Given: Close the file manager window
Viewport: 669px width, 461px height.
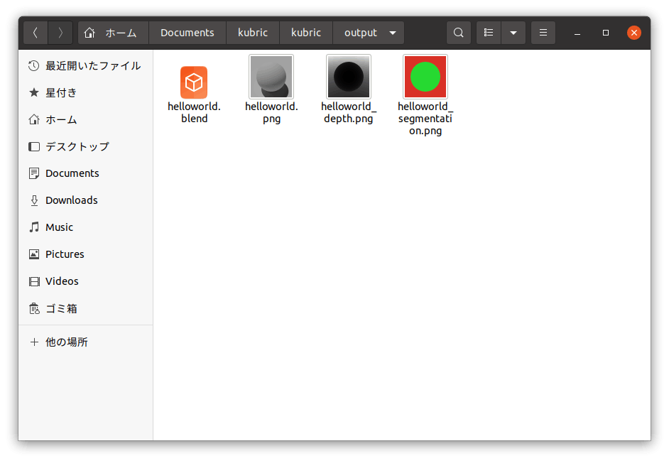Looking at the screenshot, I should (x=634, y=33).
